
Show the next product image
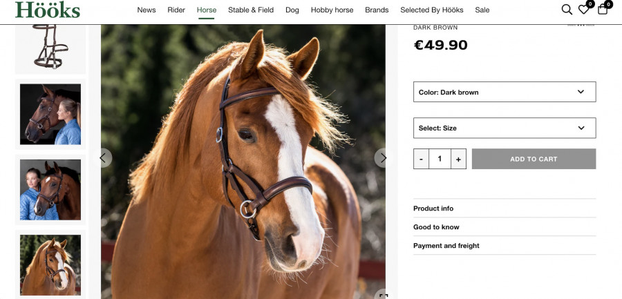(384, 158)
